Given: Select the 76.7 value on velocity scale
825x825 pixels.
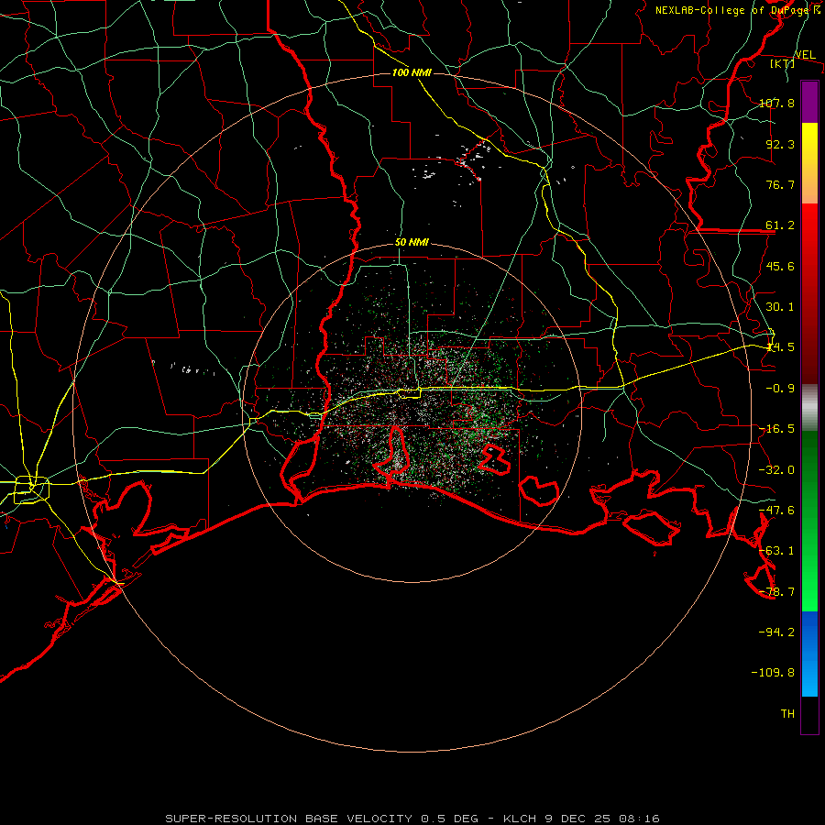Looking at the screenshot, I should click(780, 184).
